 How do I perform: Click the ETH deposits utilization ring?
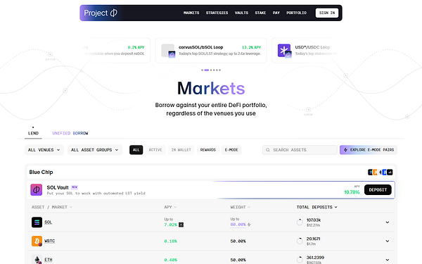300,260
